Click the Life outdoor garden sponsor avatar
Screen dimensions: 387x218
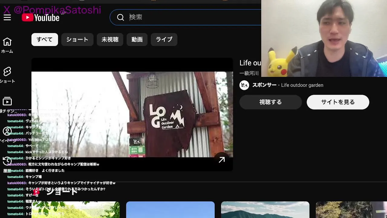[x=244, y=85]
